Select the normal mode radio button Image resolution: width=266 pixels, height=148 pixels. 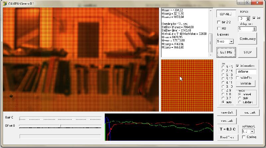[x=240, y=94]
